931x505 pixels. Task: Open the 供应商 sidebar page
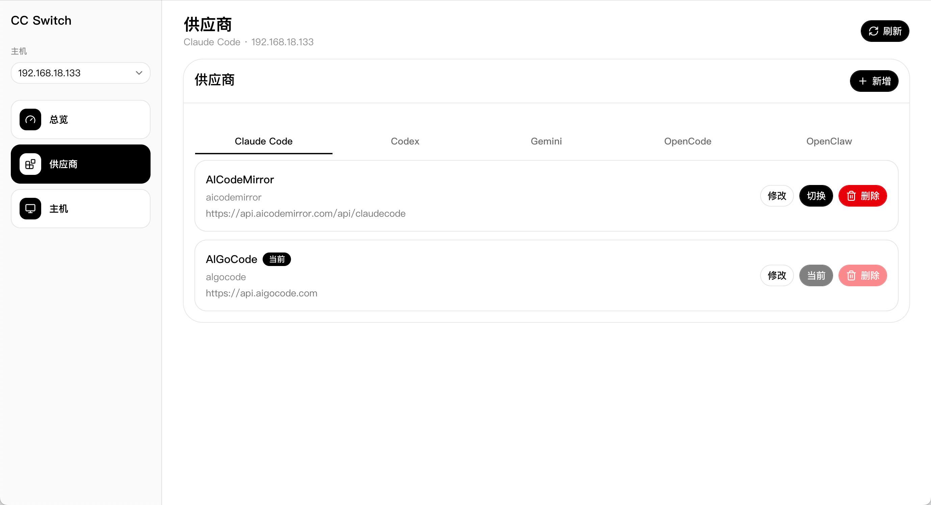click(x=81, y=164)
